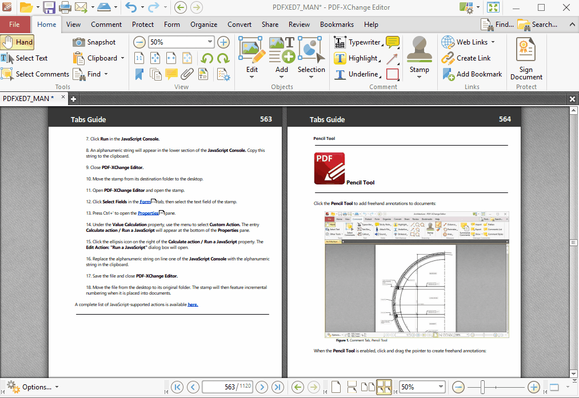Click the Find... button at top right

pyautogui.click(x=497, y=25)
